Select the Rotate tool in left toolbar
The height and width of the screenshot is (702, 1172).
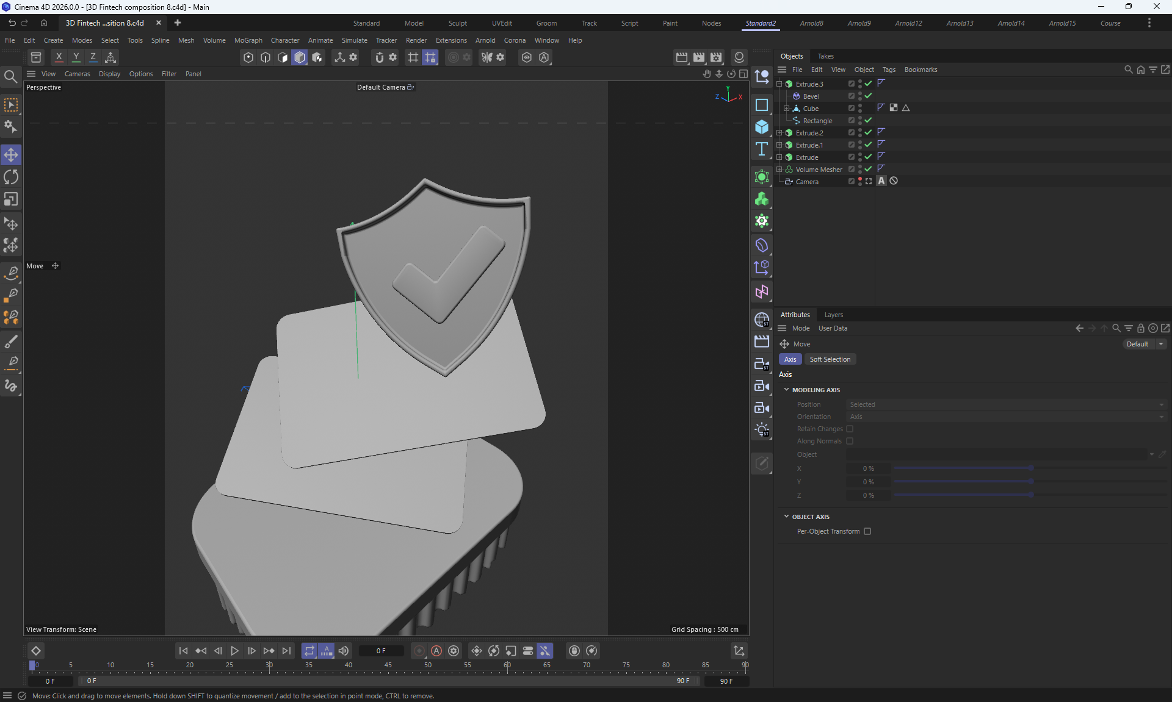[11, 177]
